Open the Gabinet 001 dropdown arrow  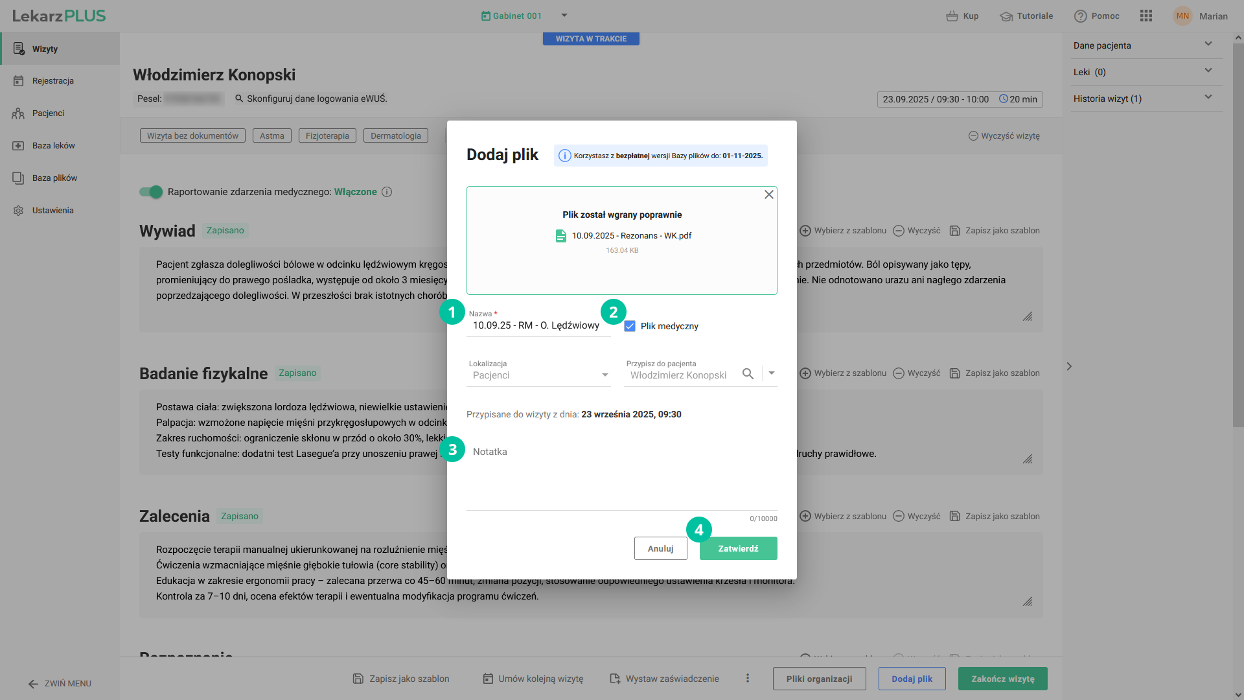pyautogui.click(x=564, y=16)
